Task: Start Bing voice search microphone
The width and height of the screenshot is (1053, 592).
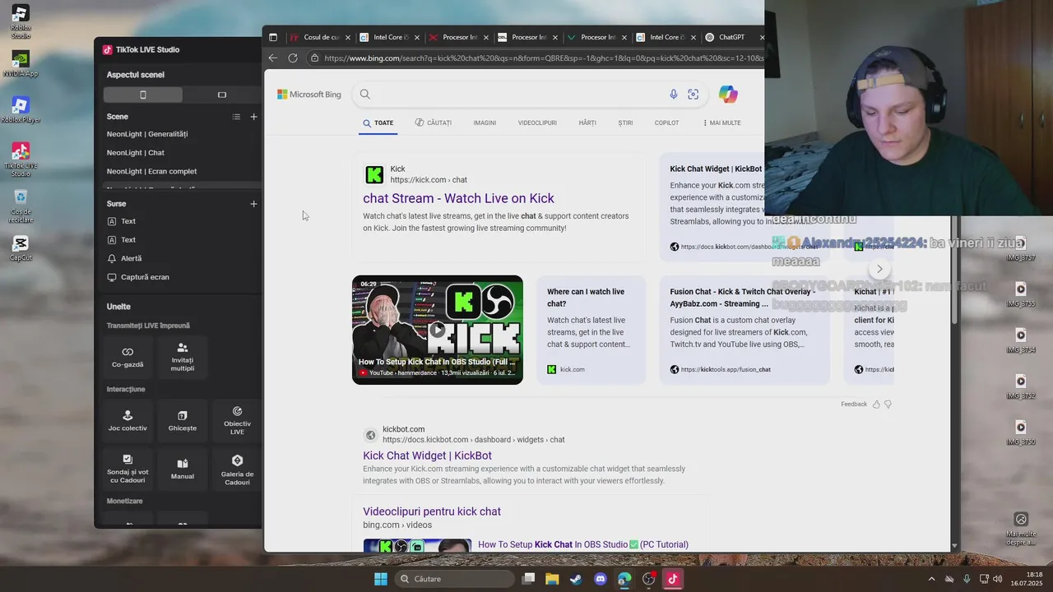Action: pyautogui.click(x=674, y=95)
